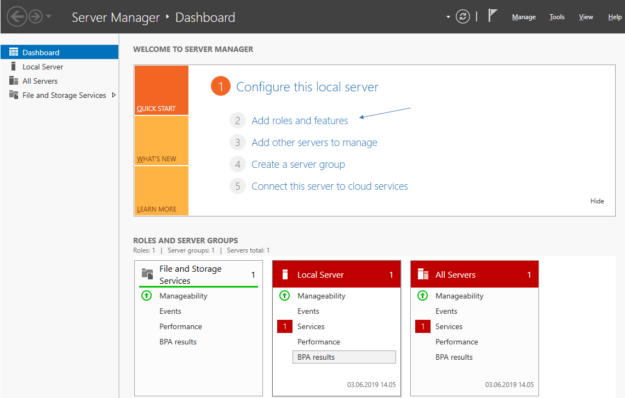Click the green Manageability icon in Local Server tile

[x=284, y=296]
